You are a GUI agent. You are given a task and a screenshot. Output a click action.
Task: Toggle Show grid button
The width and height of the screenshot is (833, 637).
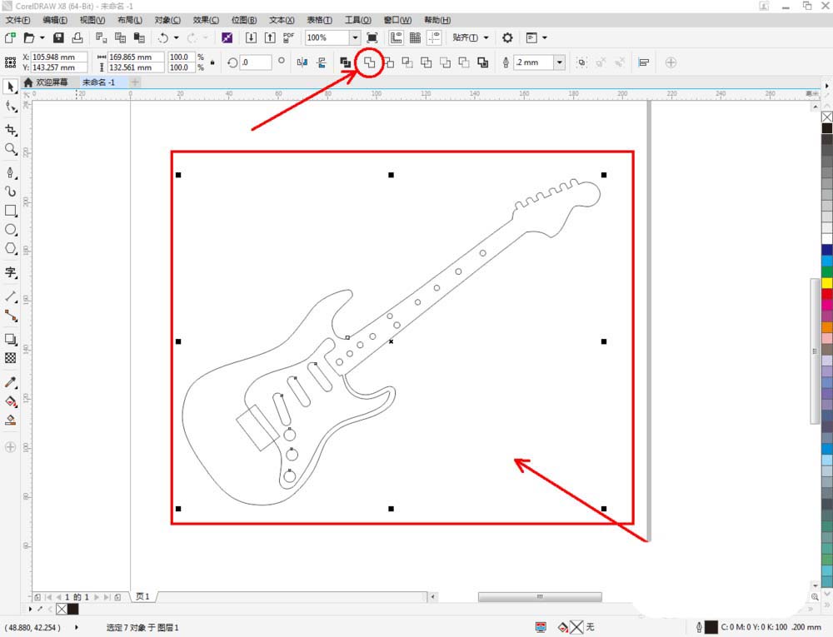[x=415, y=37]
